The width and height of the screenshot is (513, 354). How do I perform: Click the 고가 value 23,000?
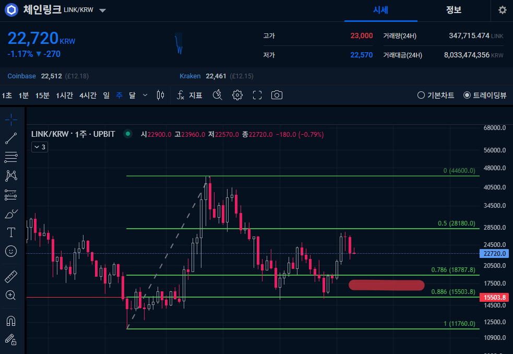pos(362,36)
